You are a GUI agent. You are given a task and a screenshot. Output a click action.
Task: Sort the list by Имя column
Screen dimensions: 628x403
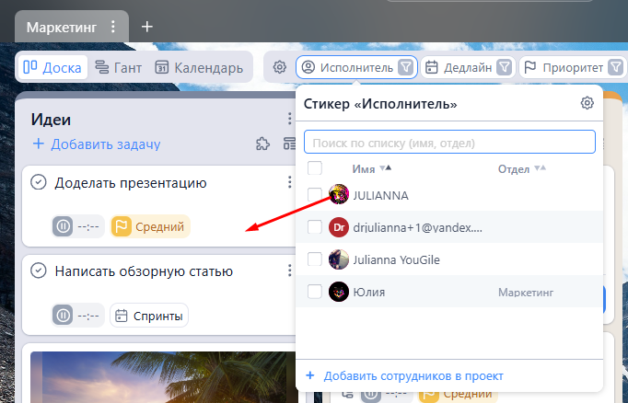point(371,169)
